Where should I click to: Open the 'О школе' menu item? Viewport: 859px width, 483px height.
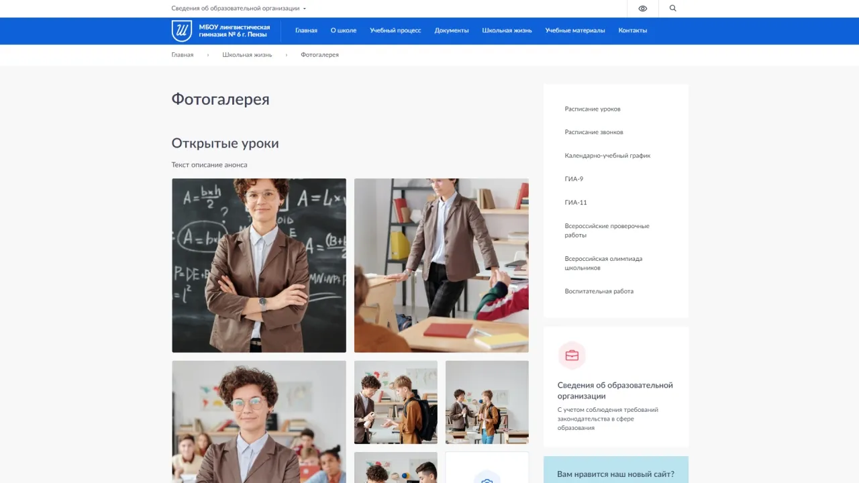coord(344,31)
